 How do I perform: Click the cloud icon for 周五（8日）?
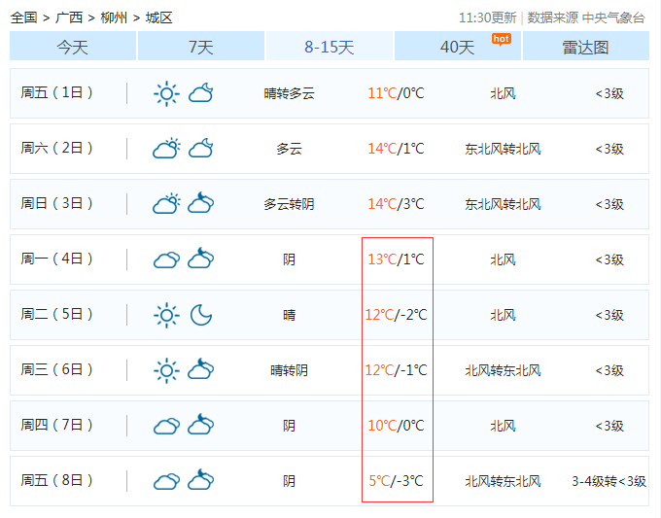(x=167, y=481)
